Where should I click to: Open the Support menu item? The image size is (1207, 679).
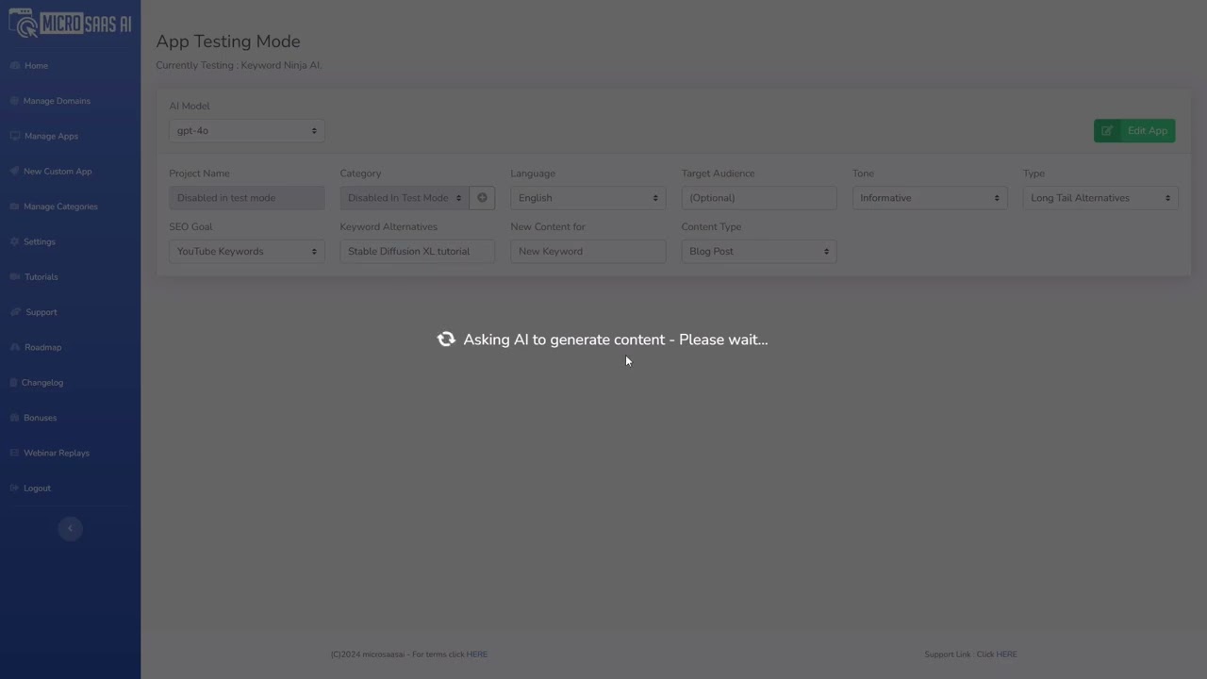coord(41,312)
